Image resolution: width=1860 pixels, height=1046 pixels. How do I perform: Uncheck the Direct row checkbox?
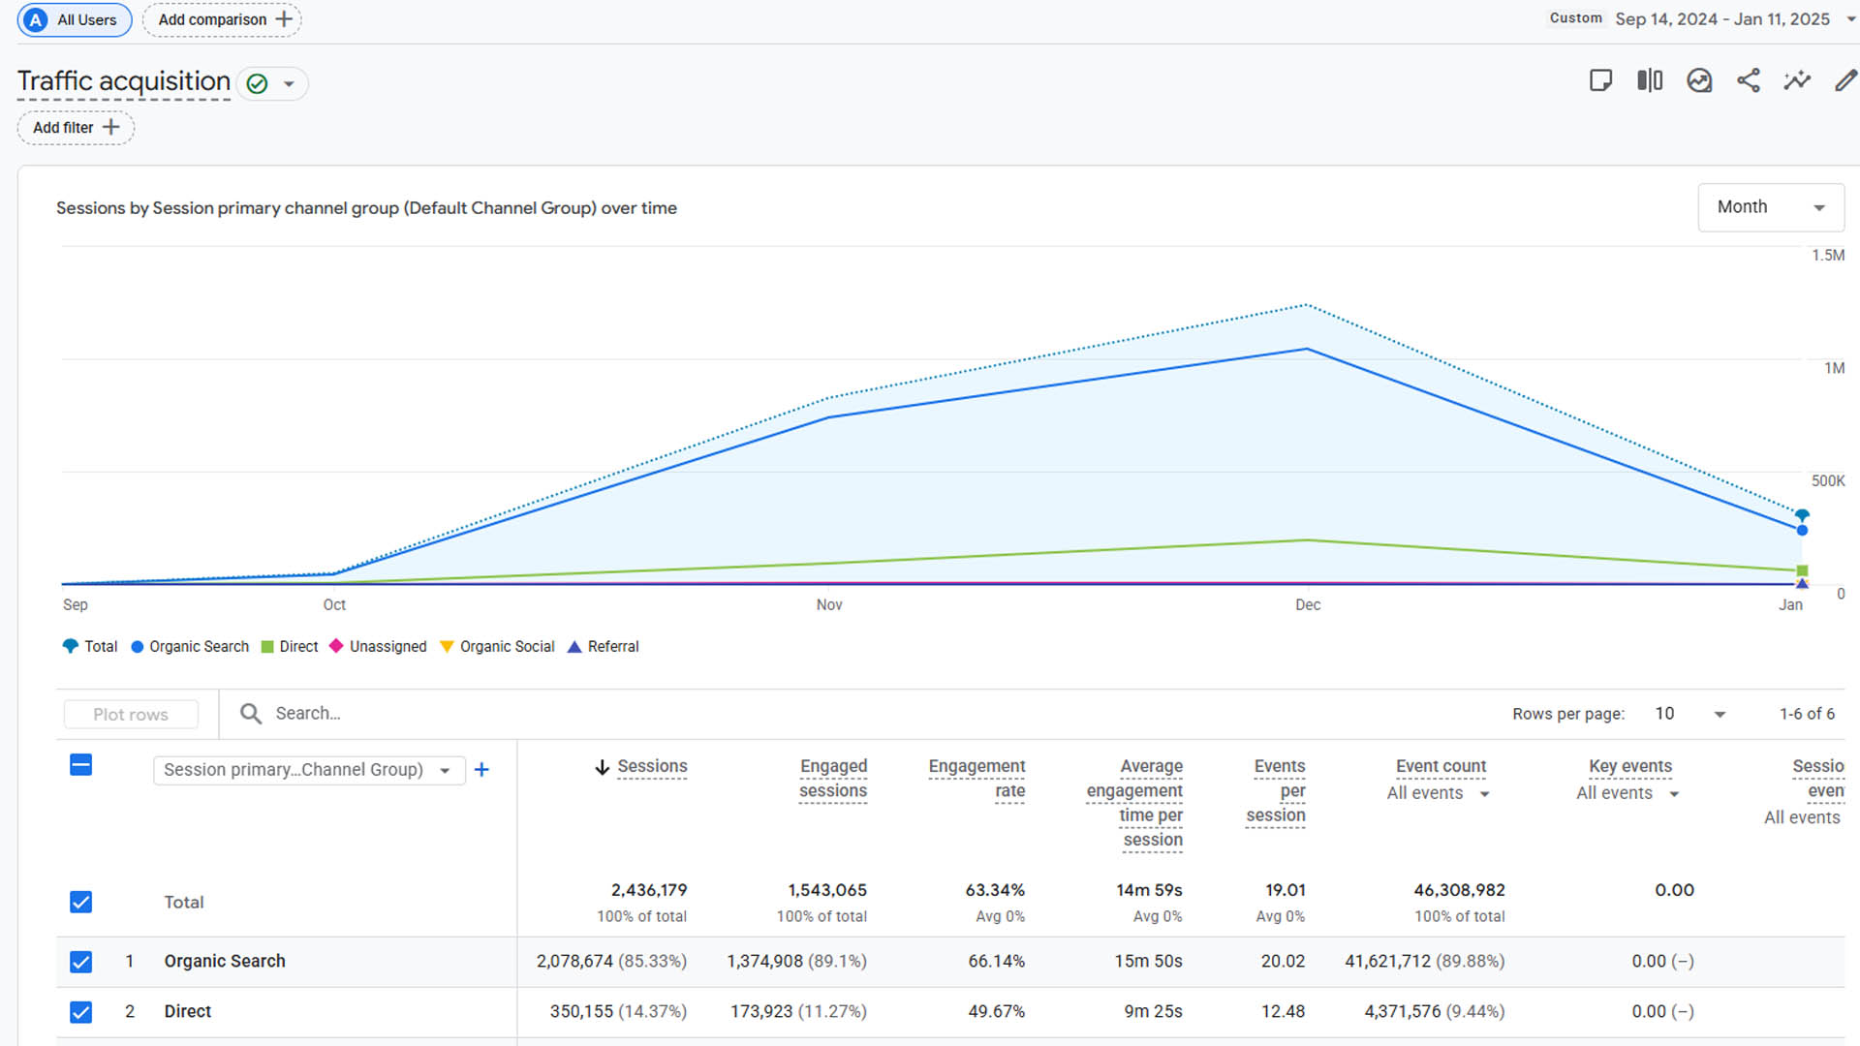(81, 1012)
